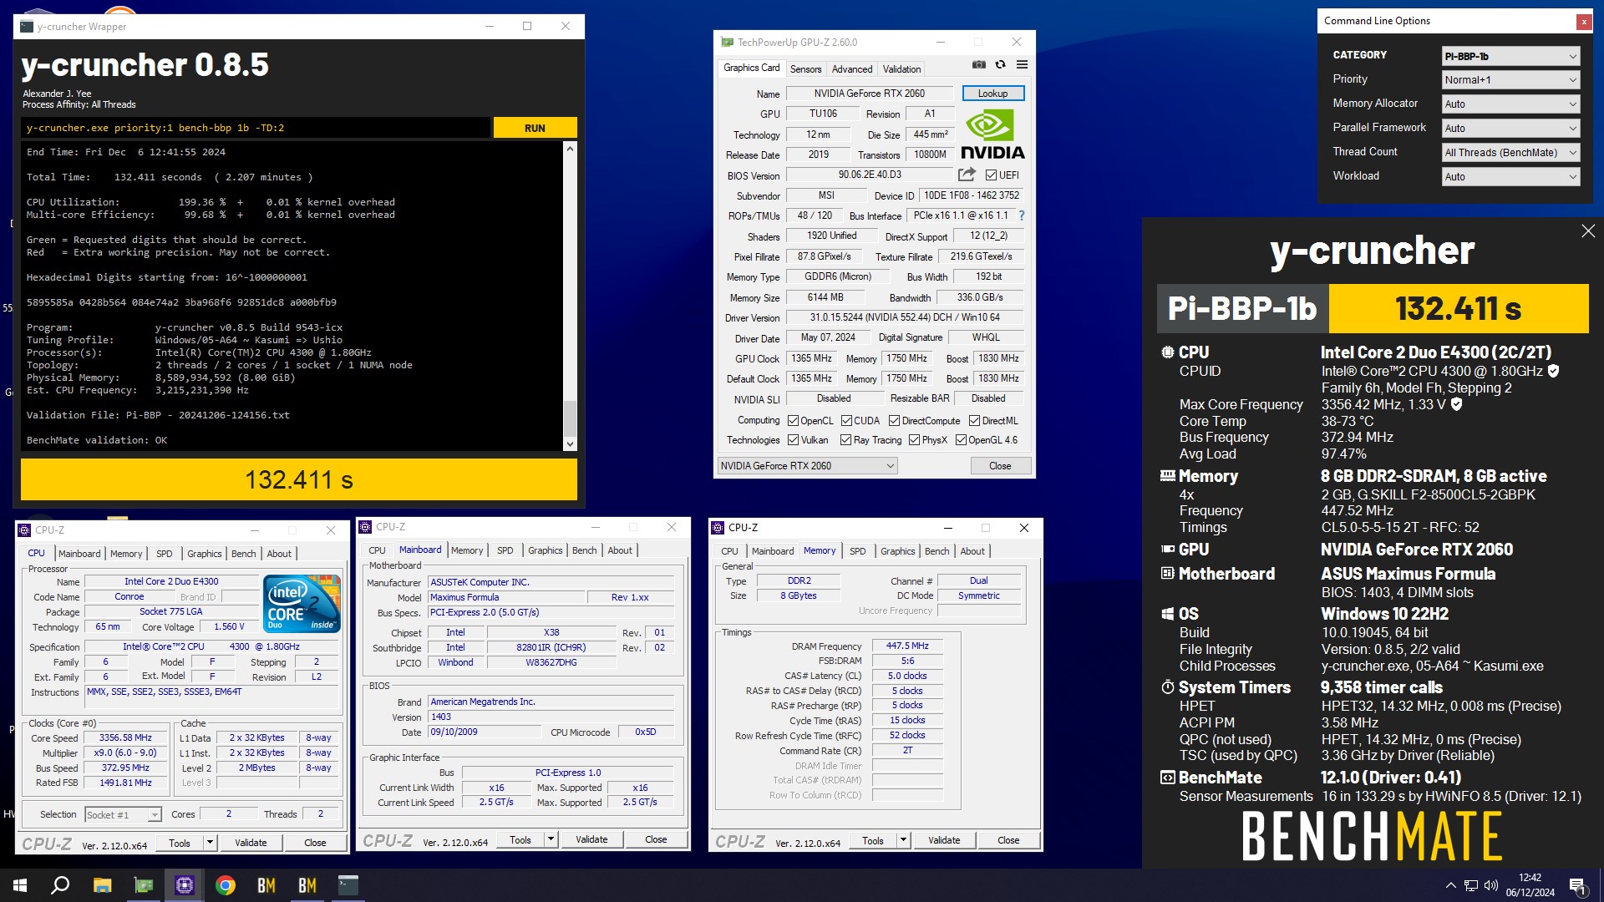This screenshot has width=1604, height=902.
Task: Open the Workload dropdown
Action: (x=1510, y=177)
